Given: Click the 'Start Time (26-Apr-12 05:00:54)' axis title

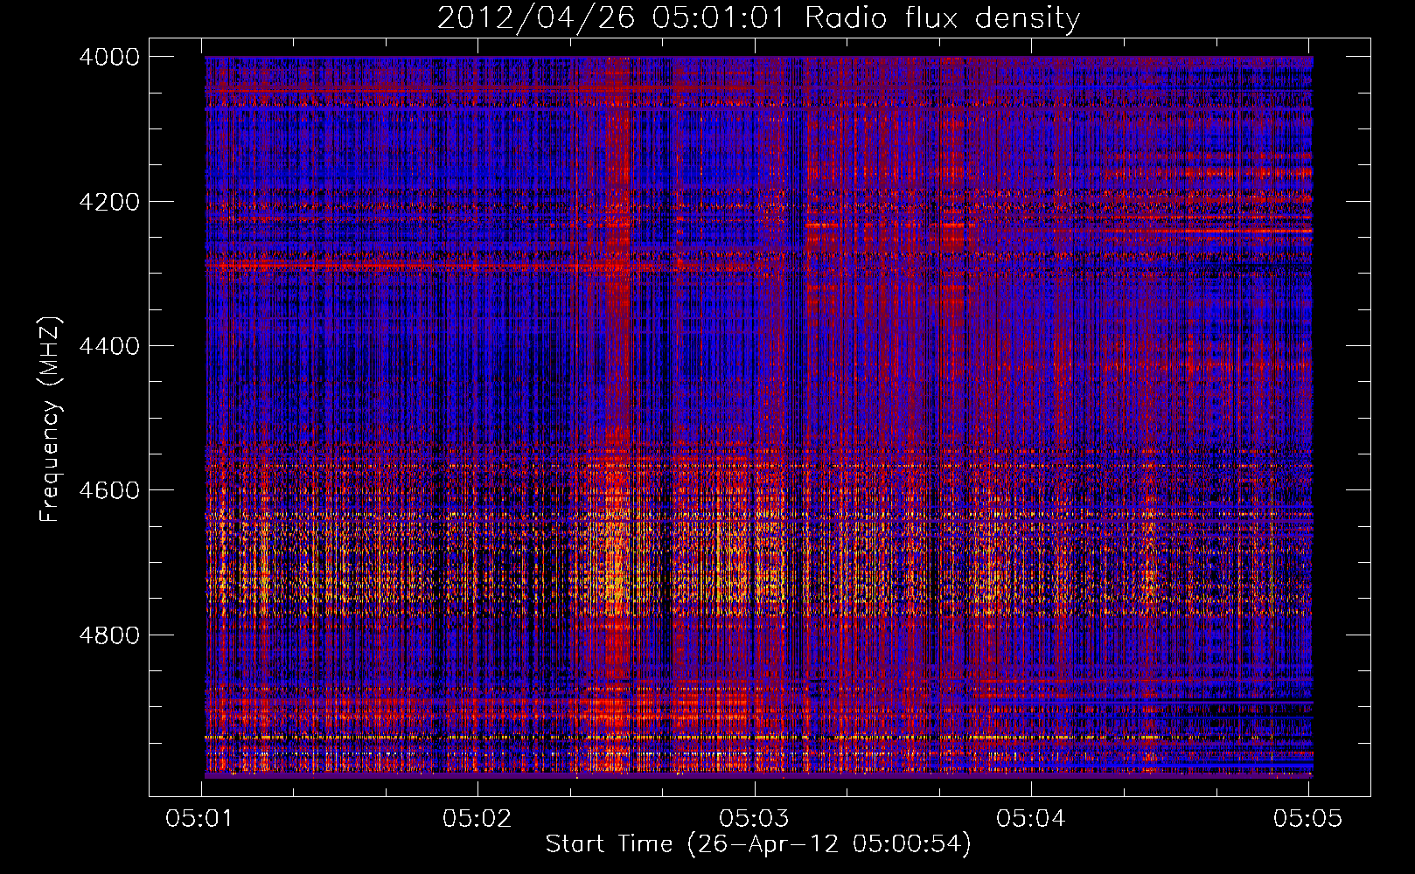Looking at the screenshot, I should pyautogui.click(x=758, y=844).
